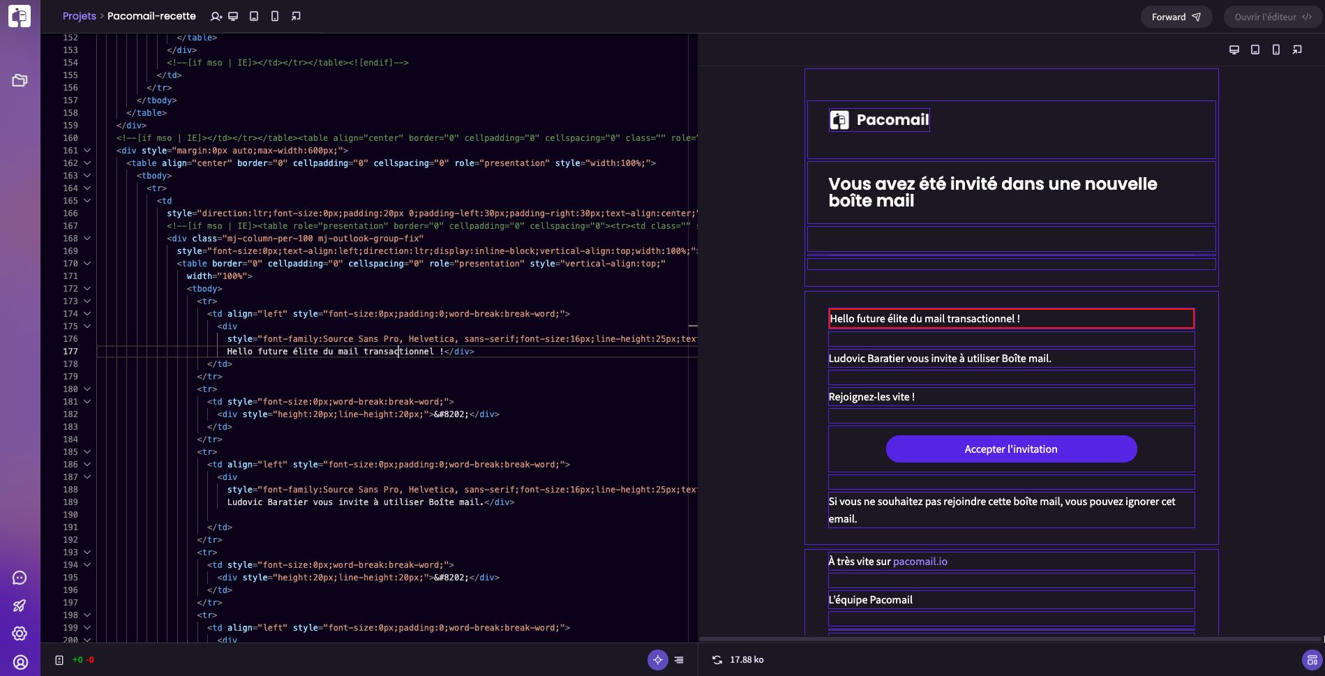Select the desktop preview icon next to Pacomail-recette
Screen dimensions: 1325x676
coord(233,15)
